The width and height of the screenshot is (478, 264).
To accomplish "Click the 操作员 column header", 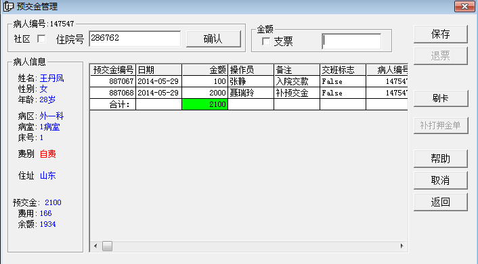I will (251, 70).
